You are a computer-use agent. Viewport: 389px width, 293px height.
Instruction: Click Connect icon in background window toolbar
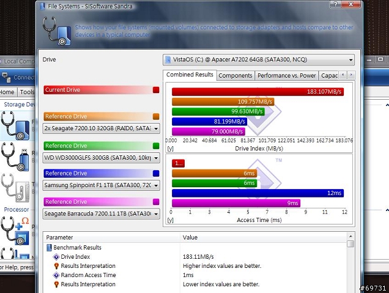[x=7, y=78]
